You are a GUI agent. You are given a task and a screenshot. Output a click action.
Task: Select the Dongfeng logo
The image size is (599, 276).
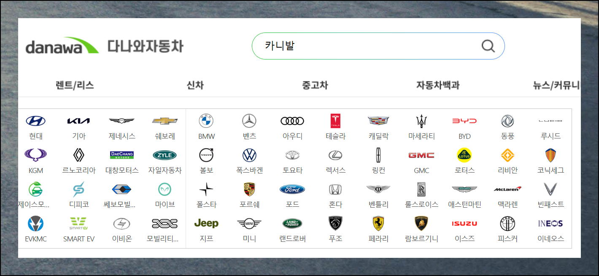pyautogui.click(x=507, y=121)
